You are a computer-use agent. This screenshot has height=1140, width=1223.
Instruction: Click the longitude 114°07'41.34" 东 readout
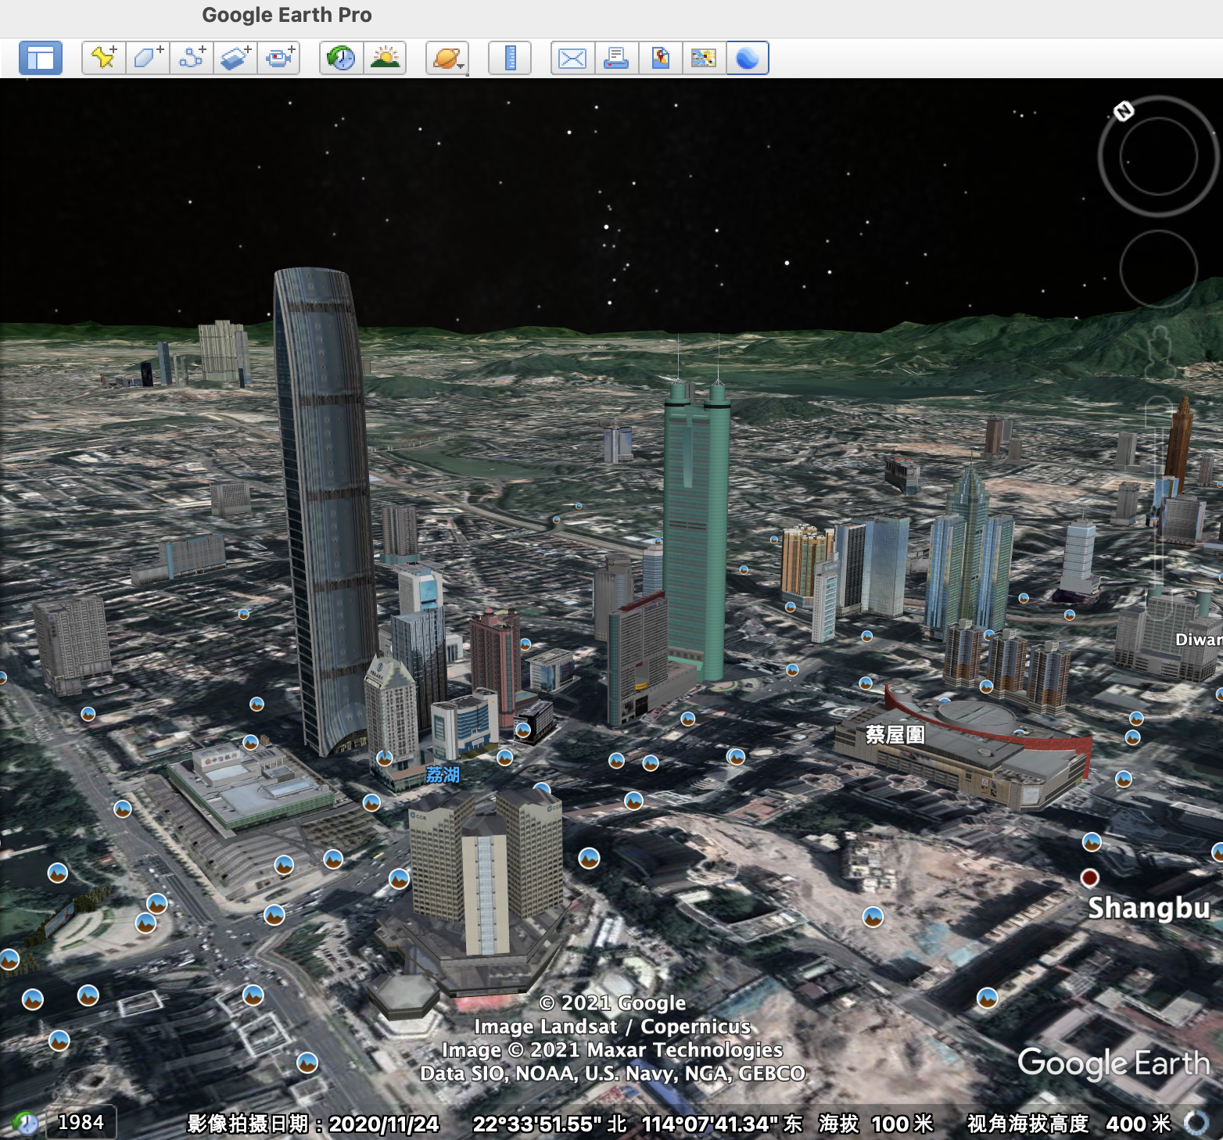click(x=722, y=1124)
